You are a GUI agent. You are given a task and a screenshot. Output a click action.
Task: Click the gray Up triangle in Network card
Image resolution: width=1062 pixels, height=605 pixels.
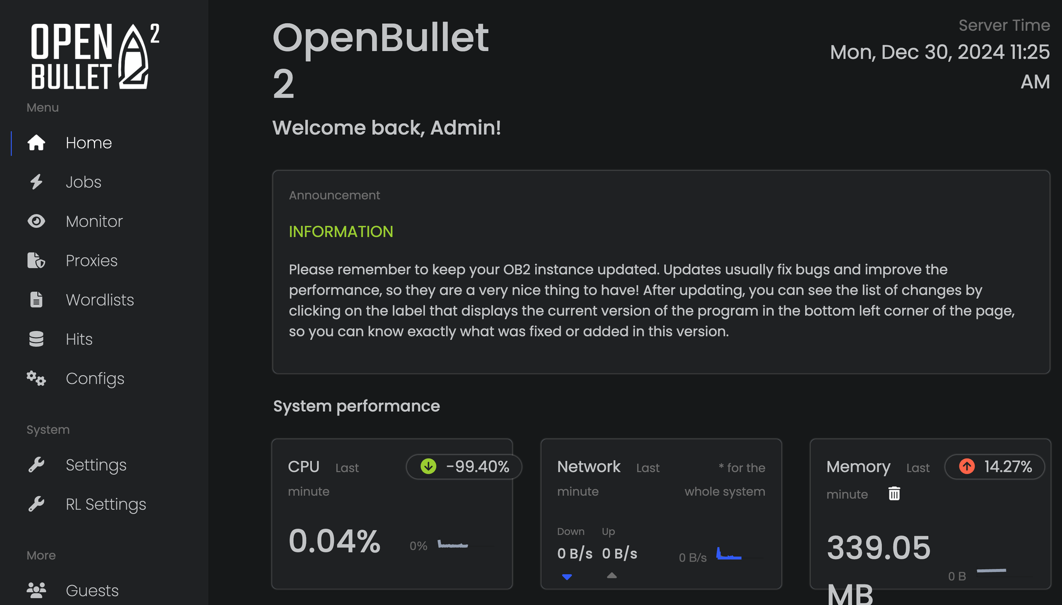612,575
